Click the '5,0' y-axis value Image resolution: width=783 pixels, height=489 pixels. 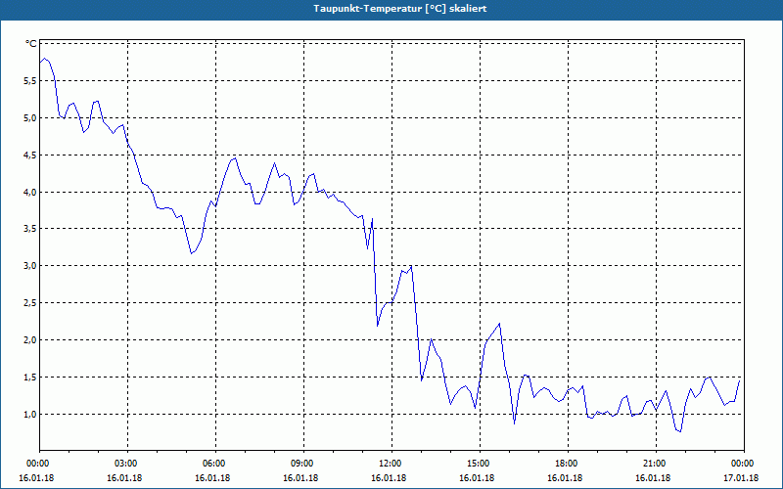30,117
